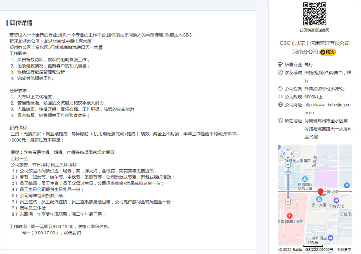This screenshot has height=254, width=361.
Task: Click the blue parking P icon on map
Action: (x=347, y=185)
